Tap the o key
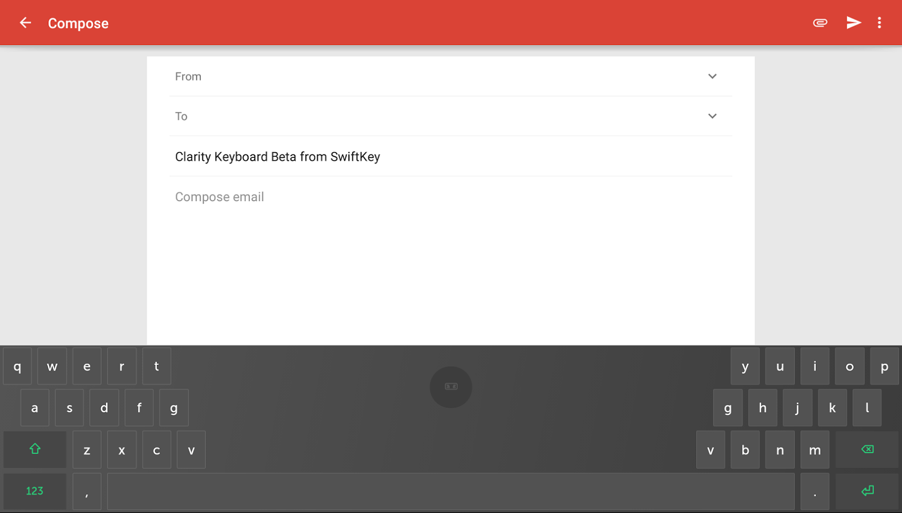This screenshot has height=513, width=902. point(850,366)
